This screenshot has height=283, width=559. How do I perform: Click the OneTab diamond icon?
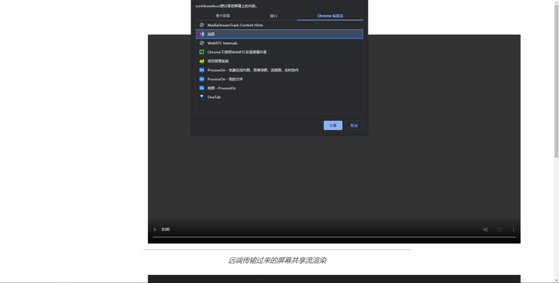coord(202,97)
